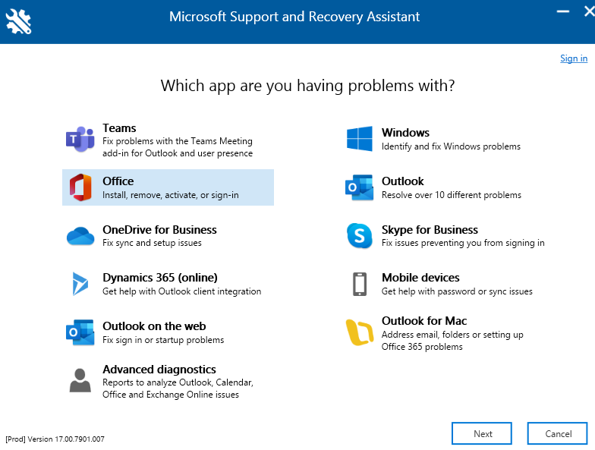
Task: Click 'Identify and fix Windows problems' text
Action: pos(451,146)
